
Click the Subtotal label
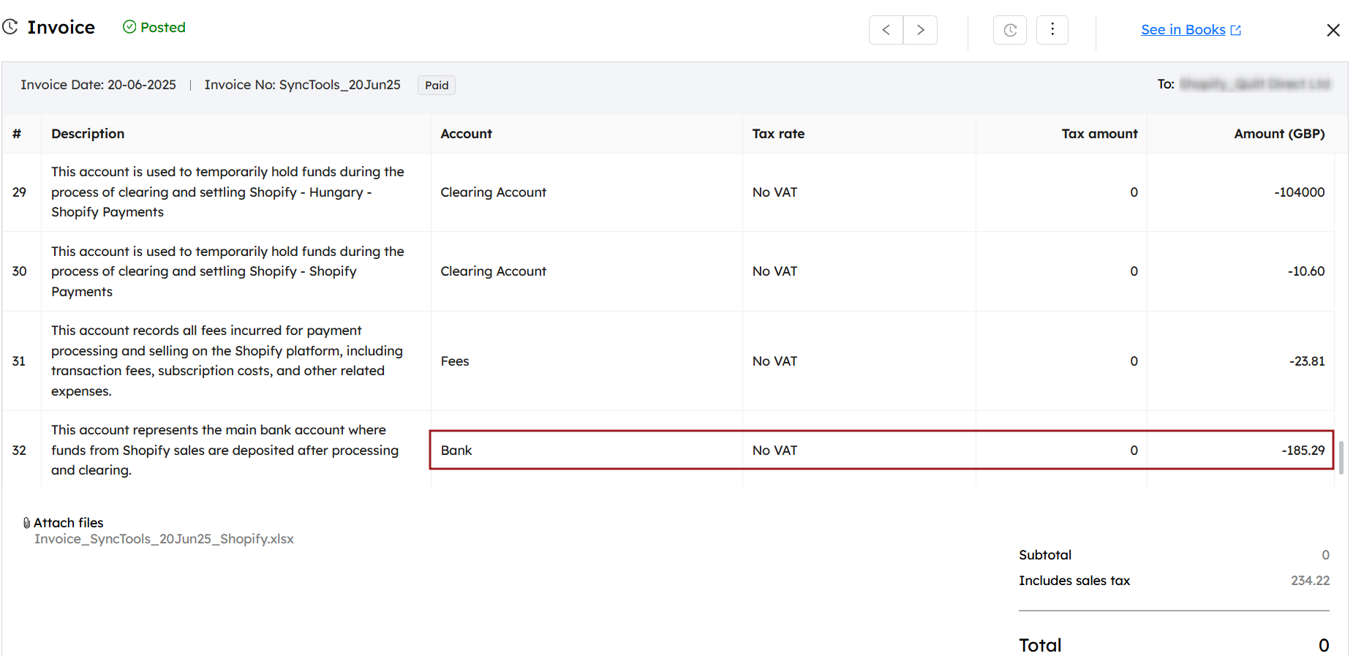click(1045, 555)
